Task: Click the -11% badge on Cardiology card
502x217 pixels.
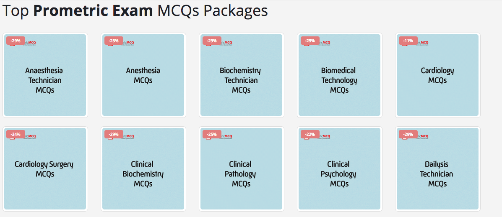Action: coord(408,41)
